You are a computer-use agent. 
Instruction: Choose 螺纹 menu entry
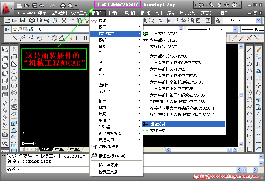tap(116, 21)
